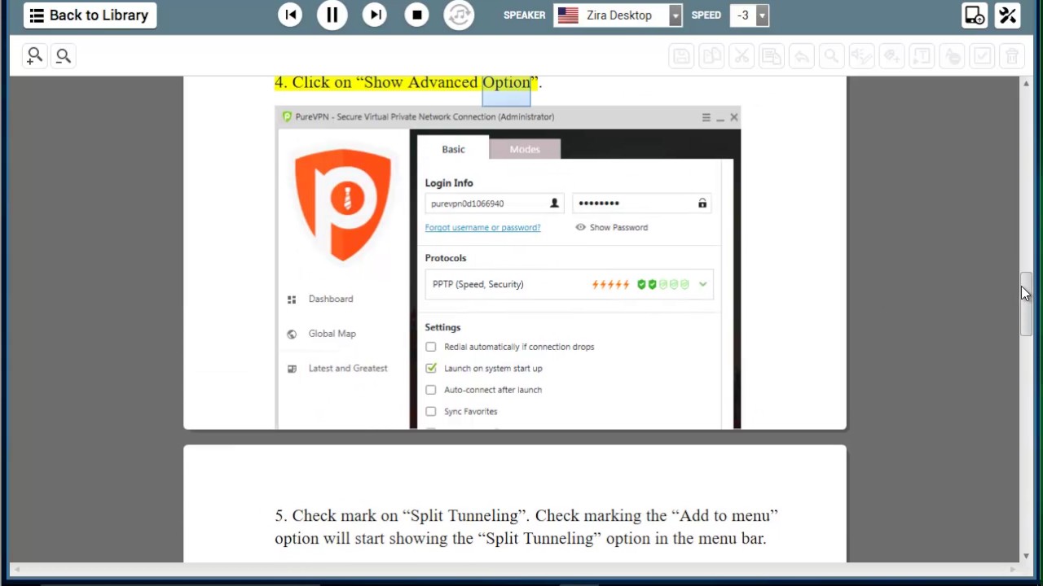The image size is (1043, 586).
Task: Click the toolbar search magnifier icon
Action: pos(831,56)
